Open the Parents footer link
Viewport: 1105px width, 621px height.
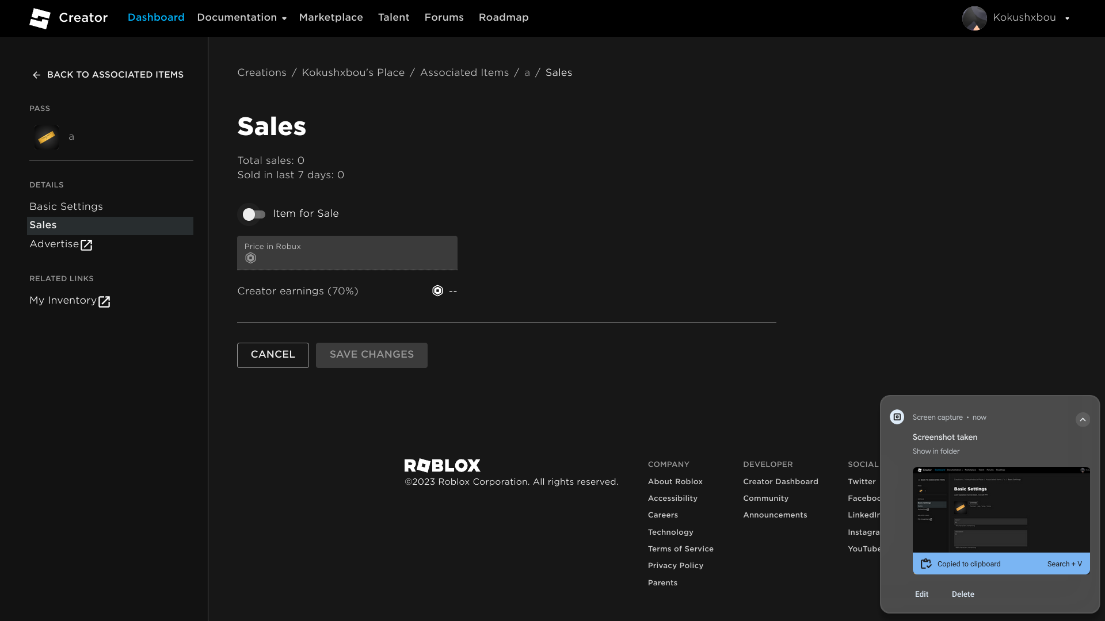click(x=662, y=583)
